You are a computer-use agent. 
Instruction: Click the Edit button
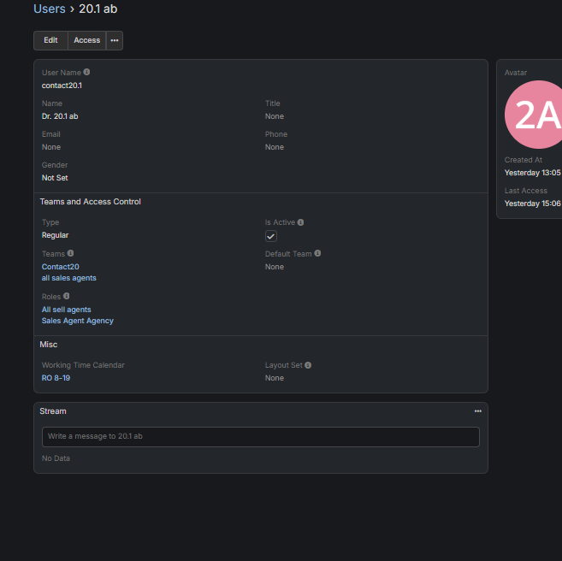[50, 40]
